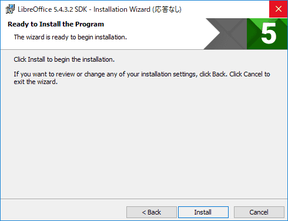The width and height of the screenshot is (288, 221).
Task: Click the 応答なし text in title bar
Action: [x=167, y=9]
